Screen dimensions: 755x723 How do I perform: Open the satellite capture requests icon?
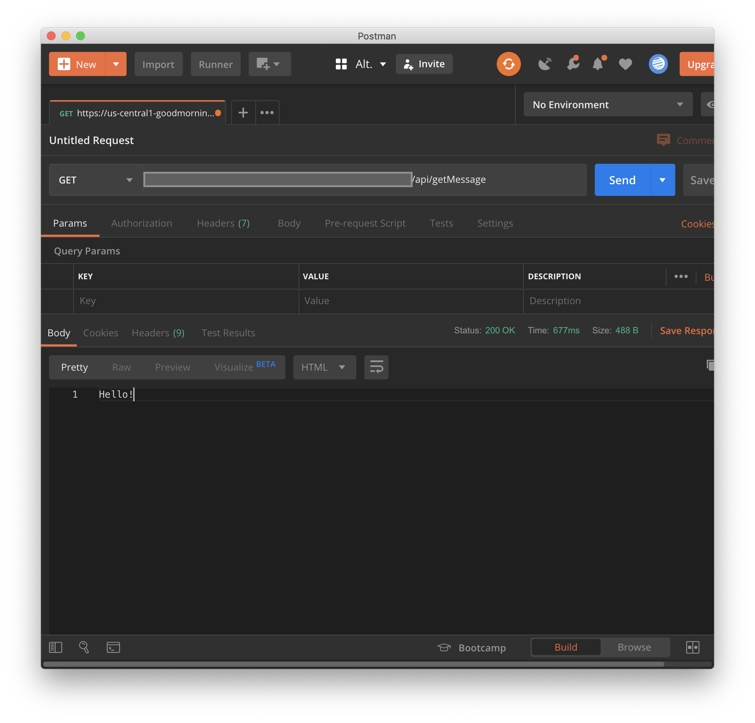point(545,64)
